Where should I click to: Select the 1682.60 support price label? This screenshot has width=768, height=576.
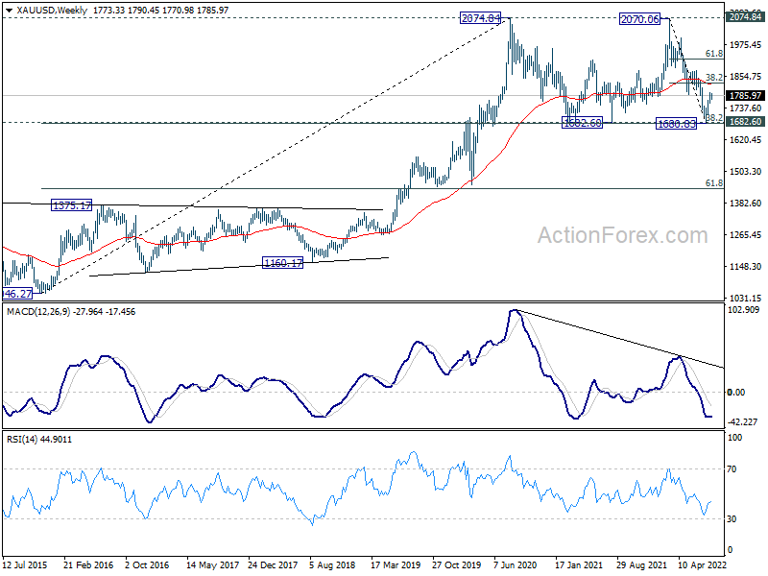(582, 123)
